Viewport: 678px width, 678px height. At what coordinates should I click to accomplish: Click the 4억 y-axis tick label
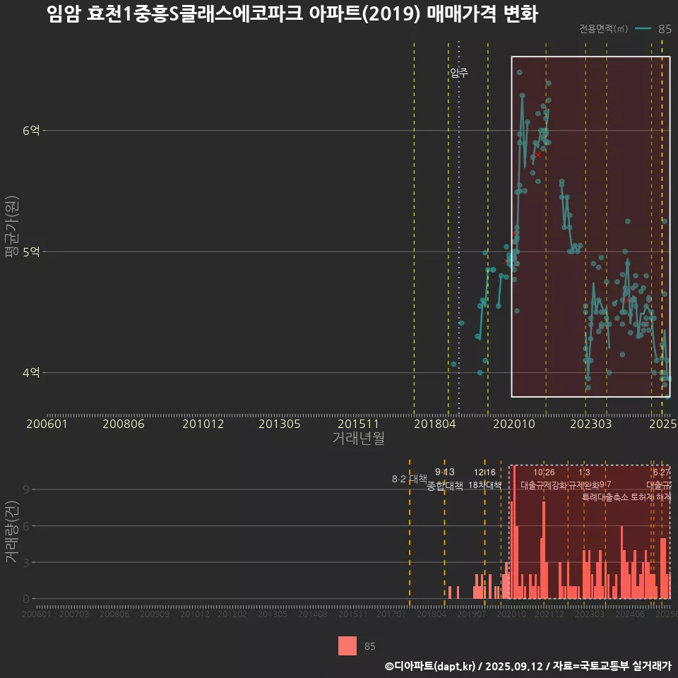pos(31,372)
